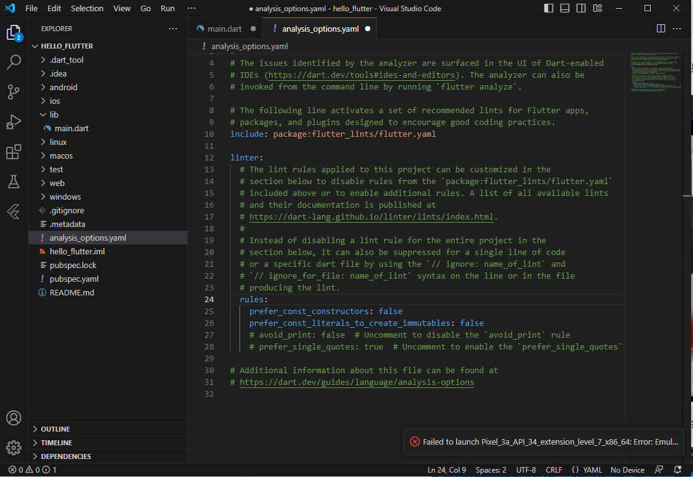Open Run and Debug view icon

click(14, 122)
